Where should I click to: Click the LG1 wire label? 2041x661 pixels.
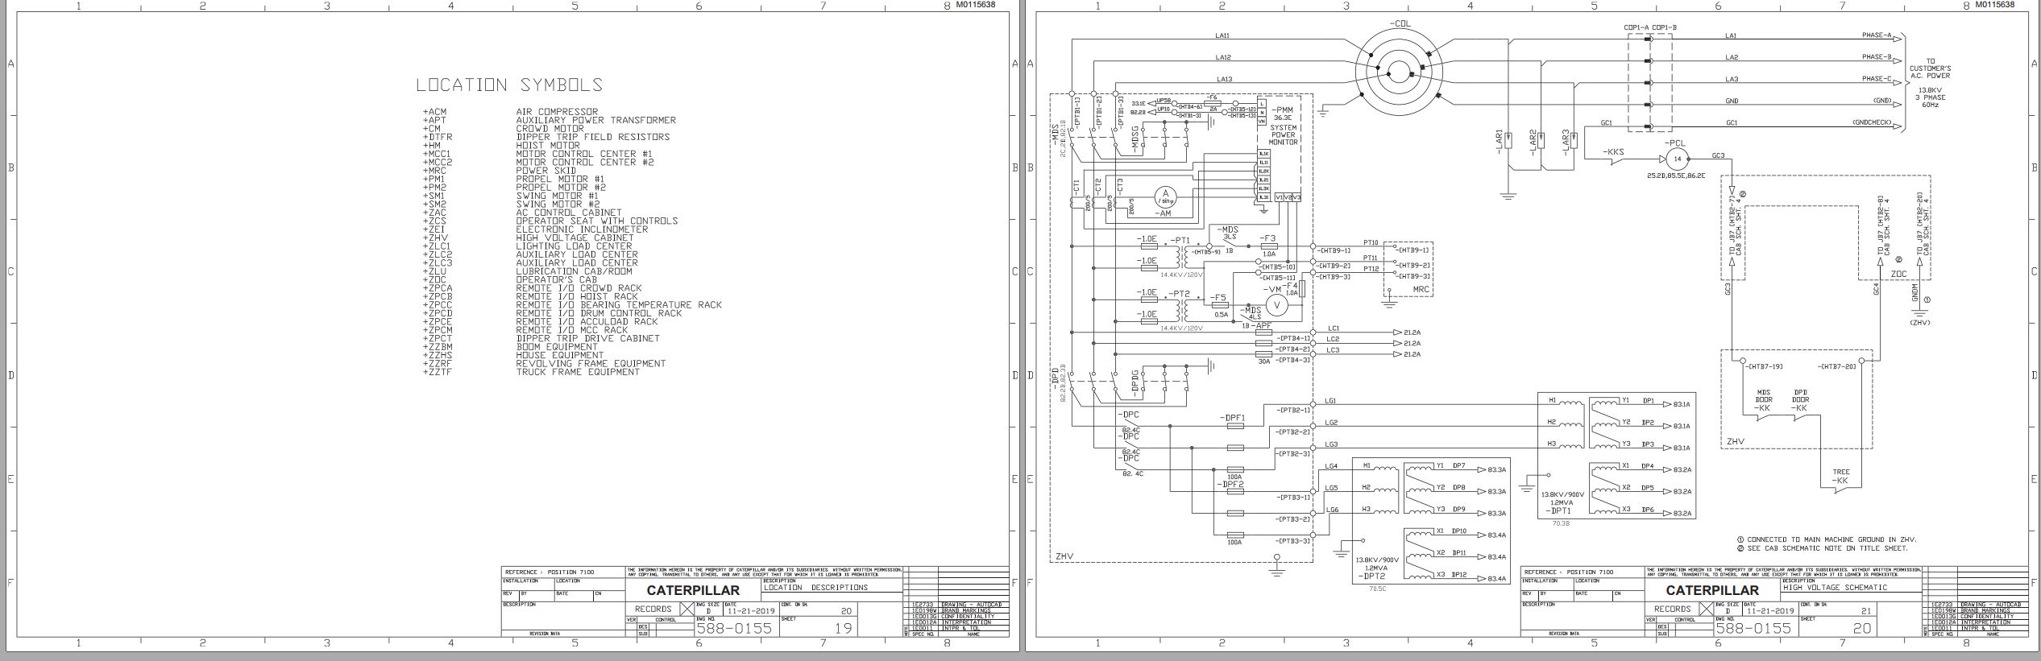[x=1330, y=400]
